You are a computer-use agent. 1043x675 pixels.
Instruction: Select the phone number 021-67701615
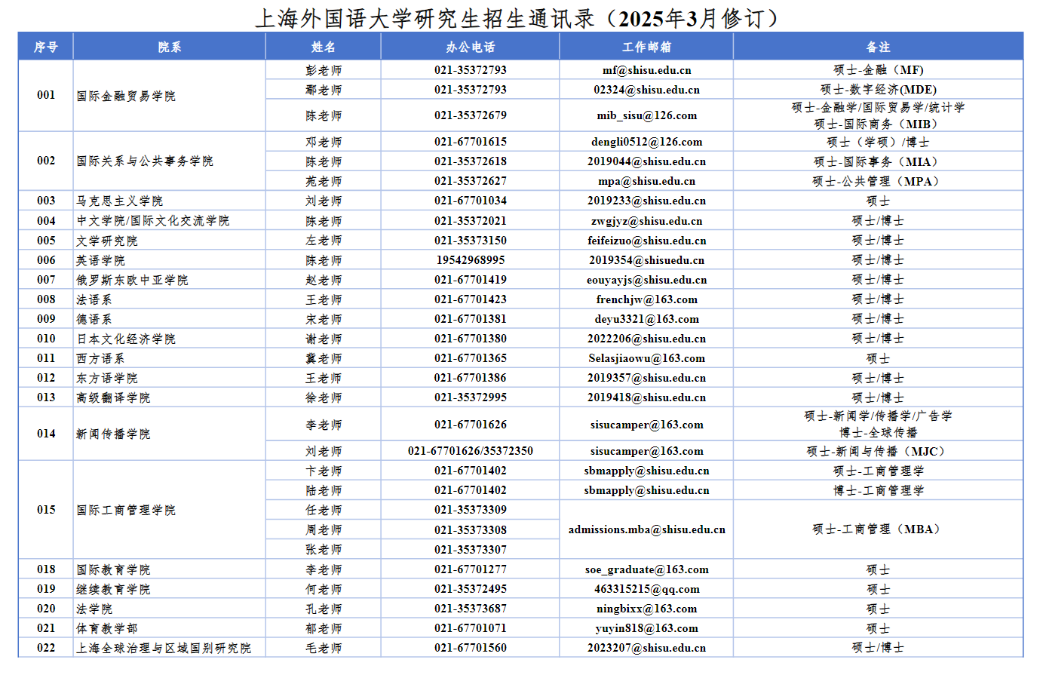coord(470,142)
